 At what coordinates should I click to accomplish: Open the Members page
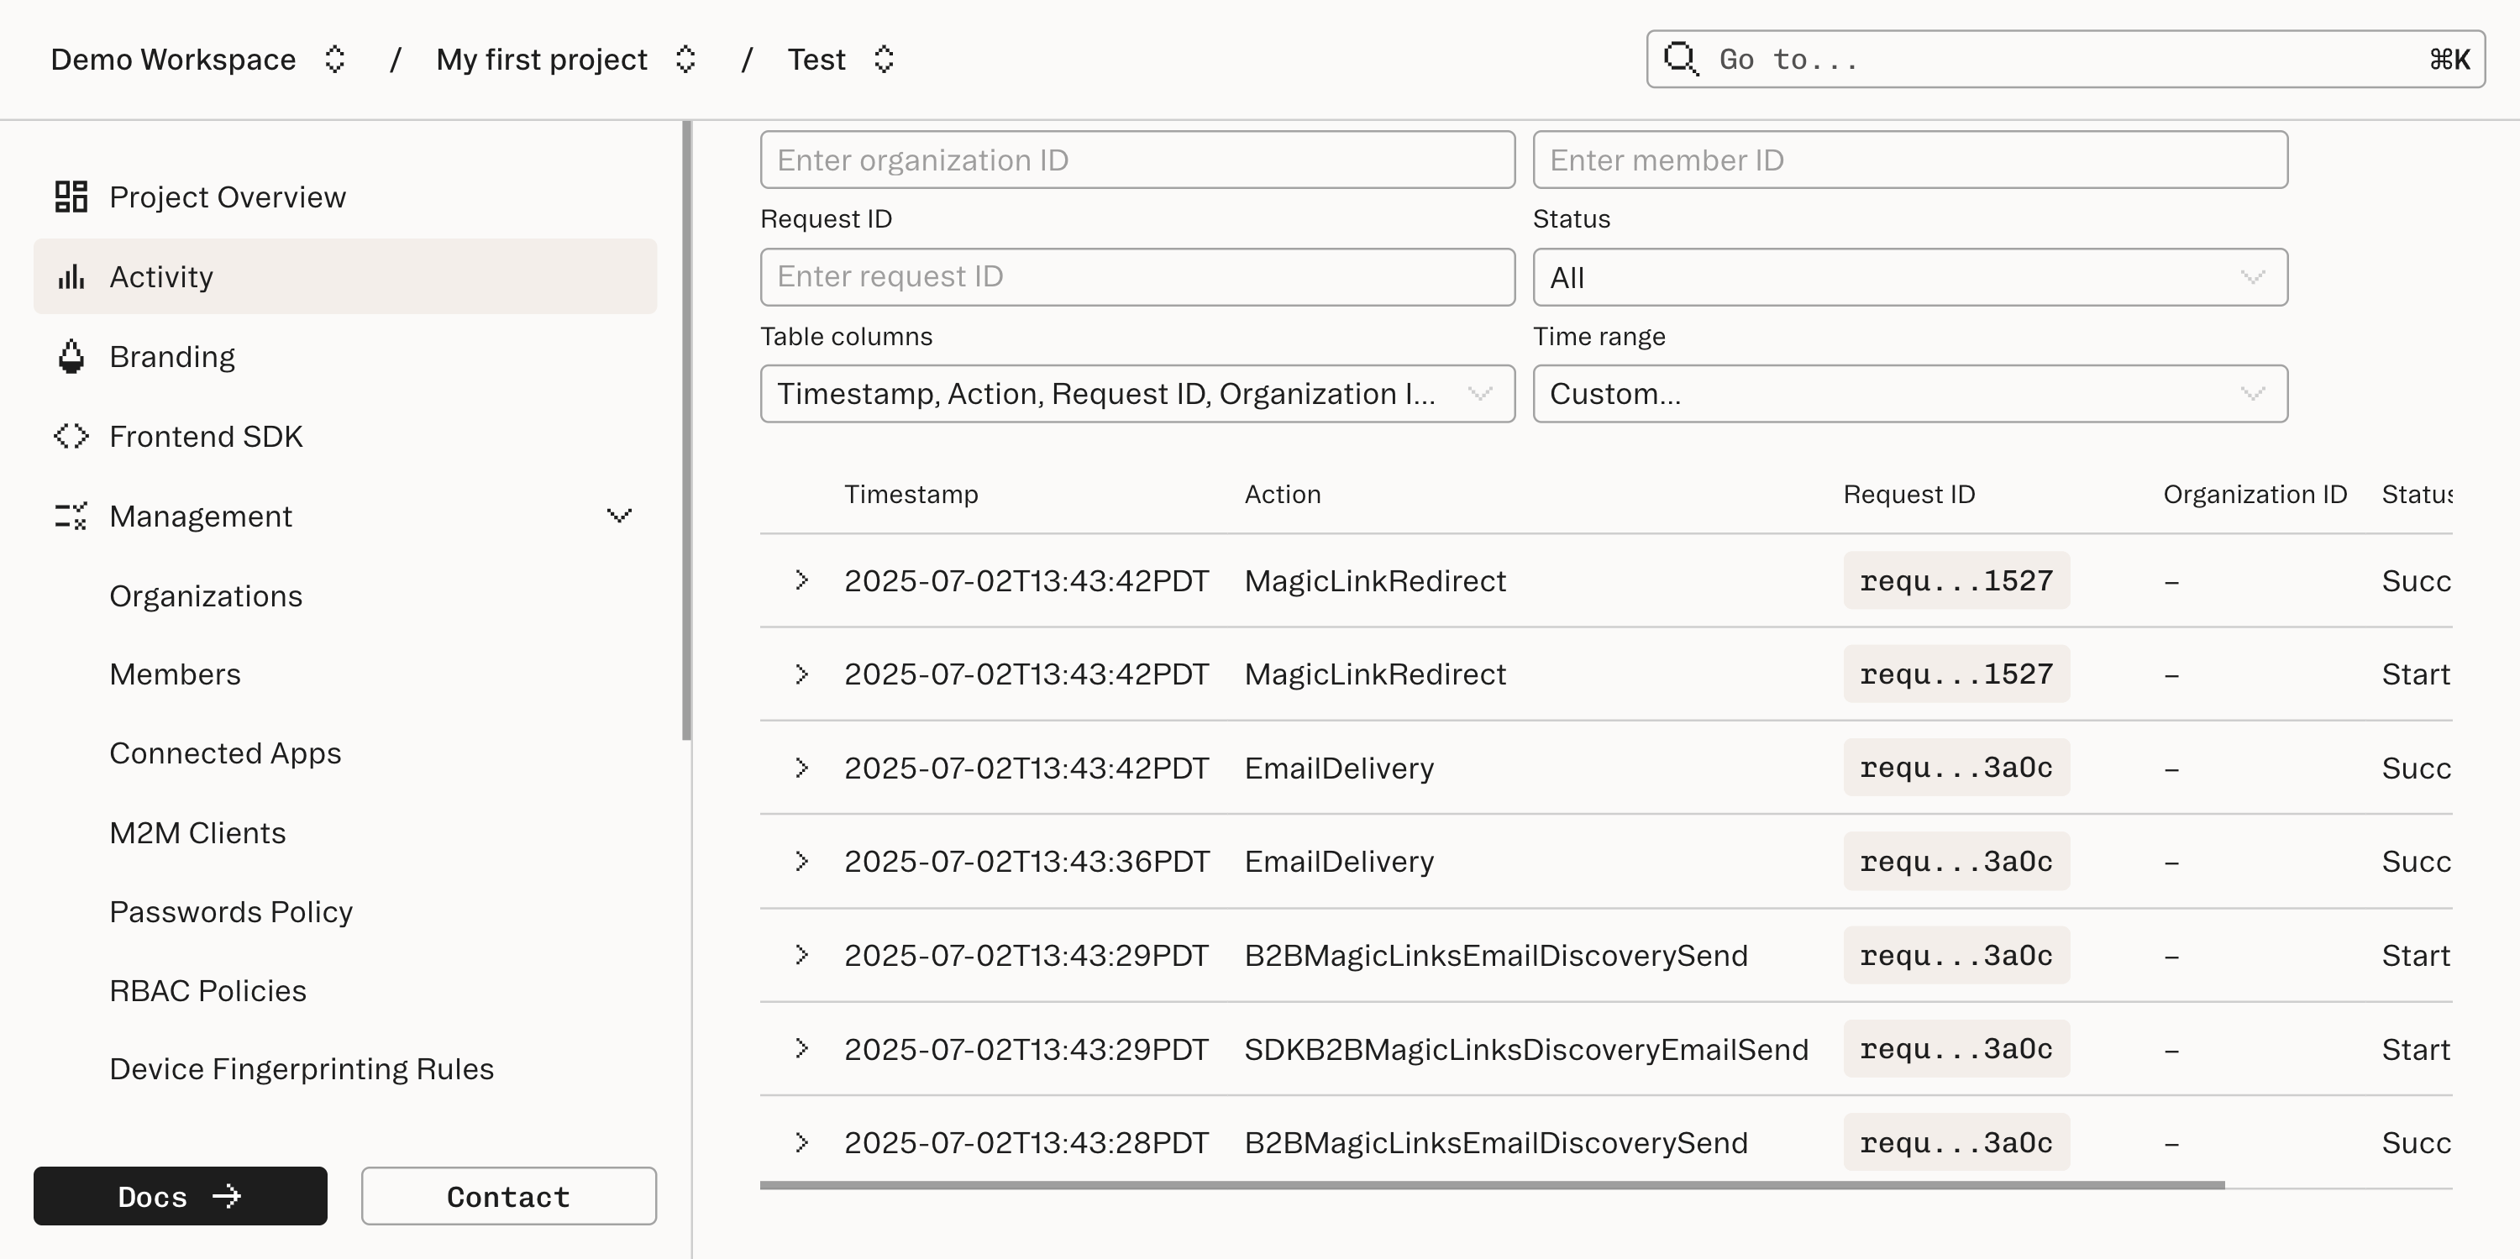(x=175, y=674)
